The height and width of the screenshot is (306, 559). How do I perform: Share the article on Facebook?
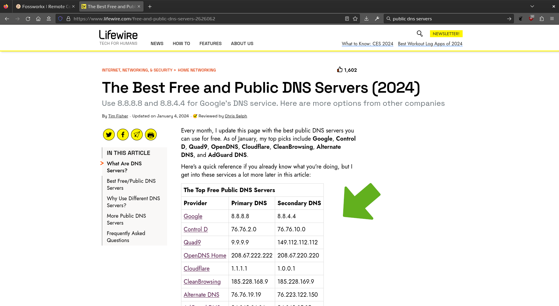[x=123, y=135]
